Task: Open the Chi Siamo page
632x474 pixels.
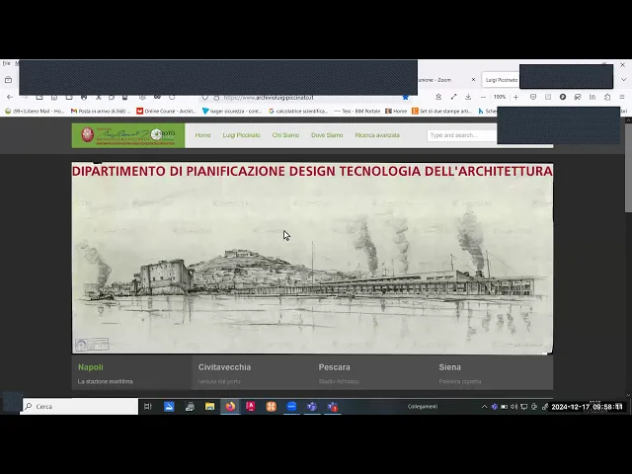Action: point(285,135)
